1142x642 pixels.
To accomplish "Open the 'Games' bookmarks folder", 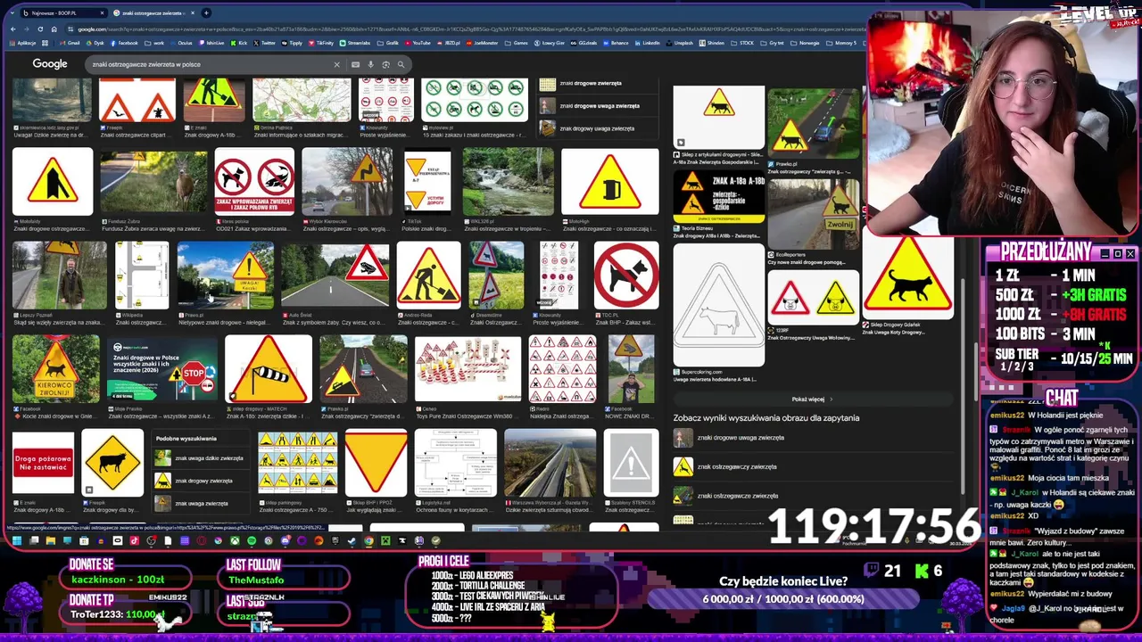I will point(516,43).
